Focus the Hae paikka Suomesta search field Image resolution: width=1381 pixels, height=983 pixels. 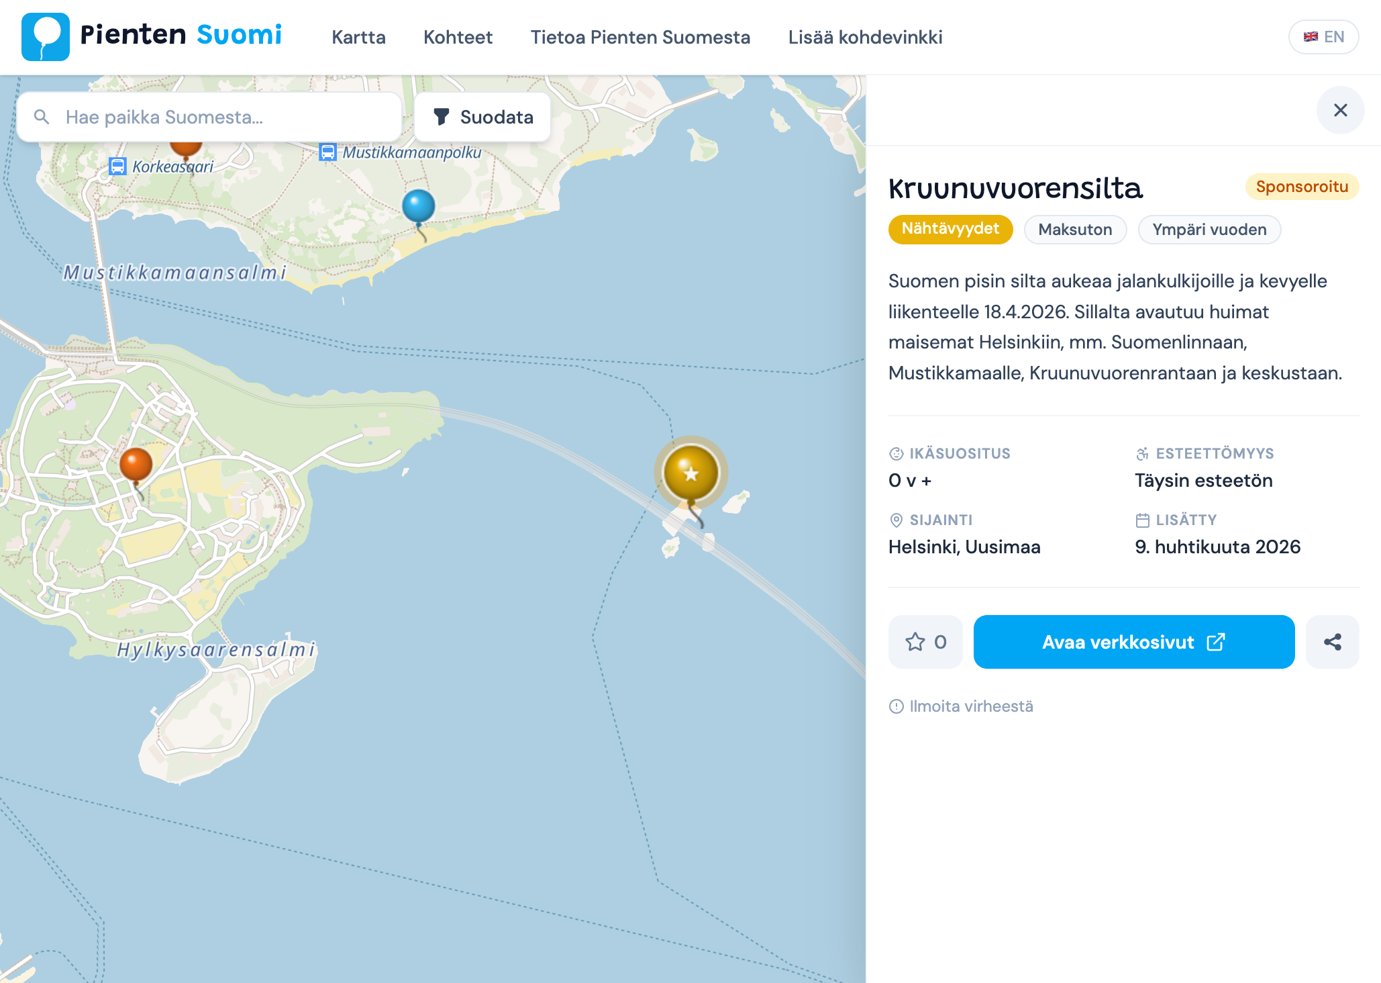pos(221,117)
